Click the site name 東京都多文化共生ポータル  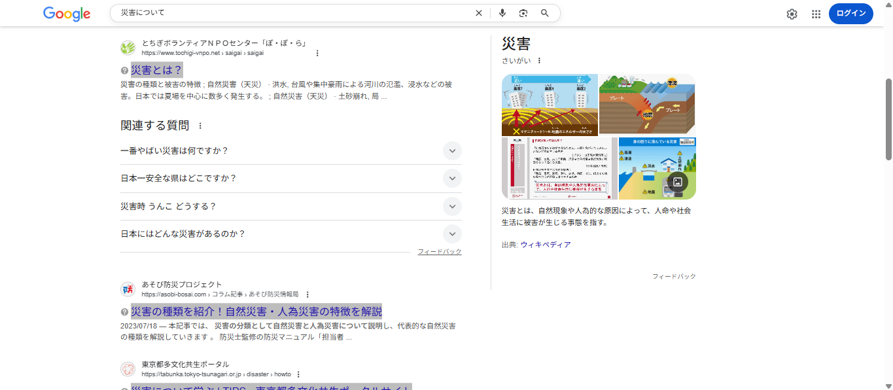[x=185, y=364]
